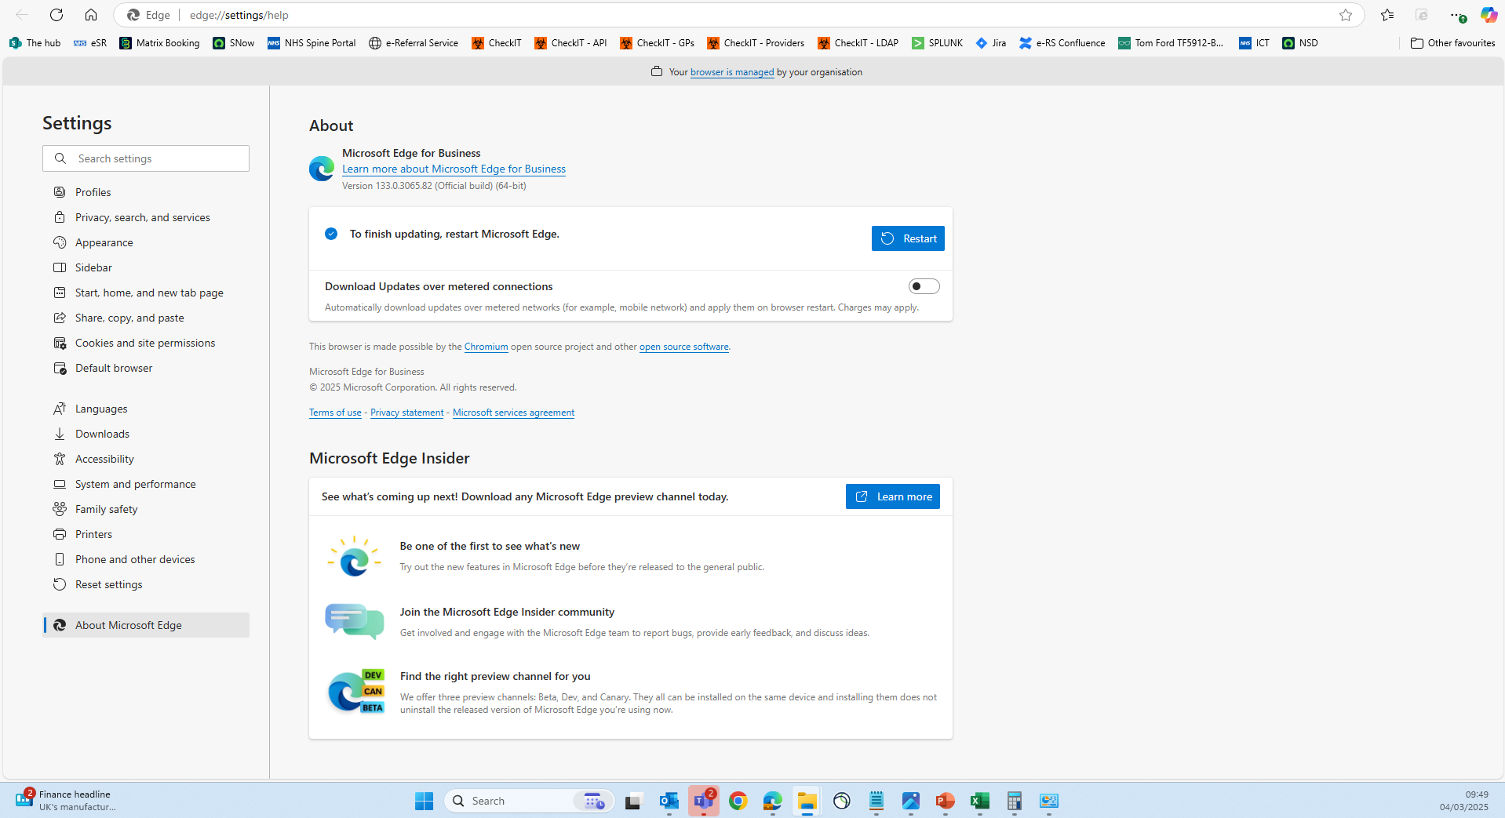This screenshot has width=1505, height=818.
Task: Open the CheckIT - Providers bookmark
Action: point(756,43)
